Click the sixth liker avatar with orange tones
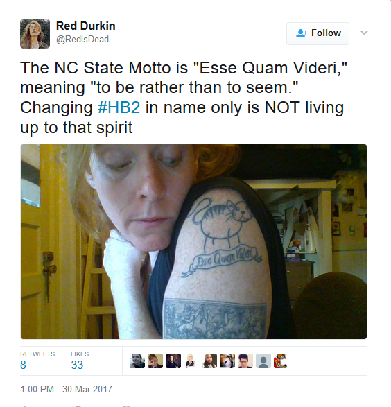 [227, 361]
